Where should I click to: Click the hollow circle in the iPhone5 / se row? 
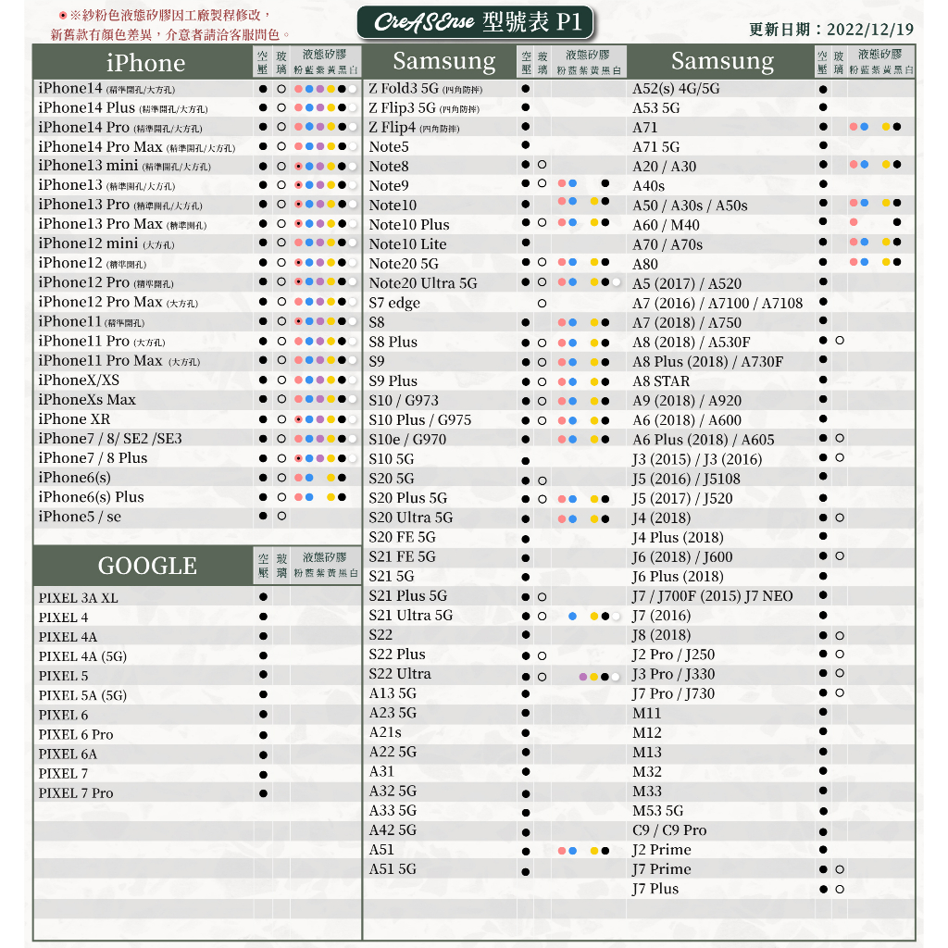coord(281,517)
